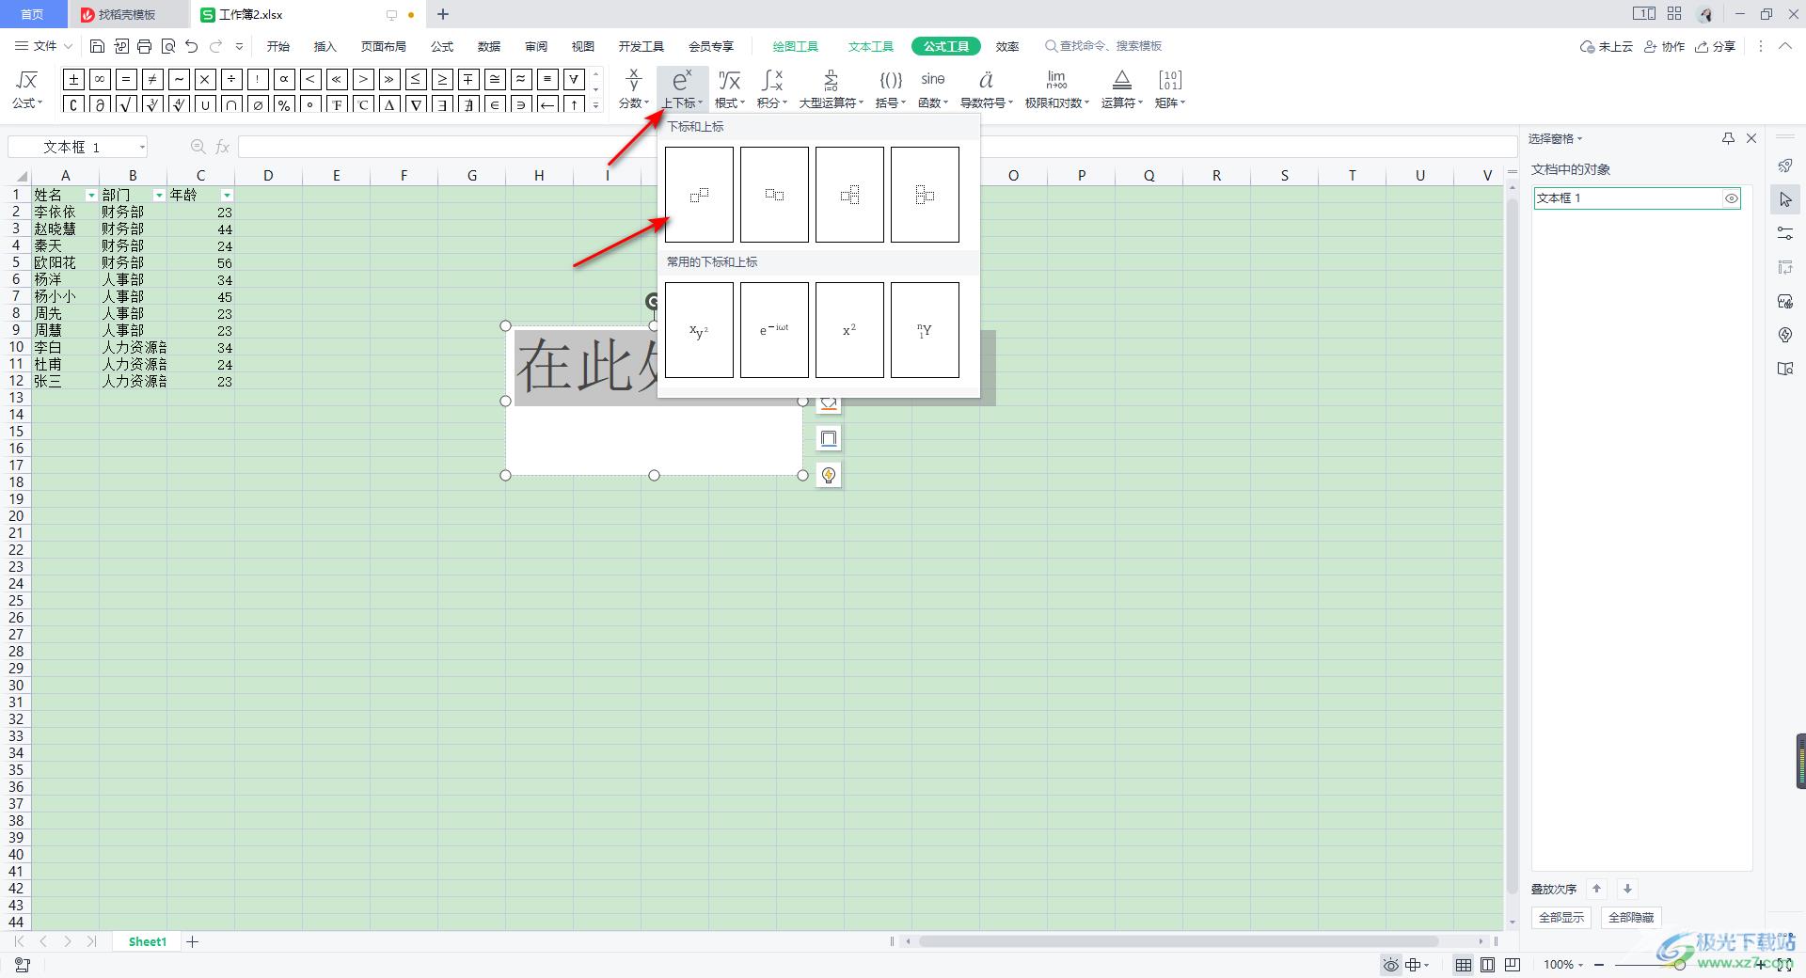Switch to the 数据 ribbon tab
Viewport: 1806px width, 978px height.
tap(489, 46)
